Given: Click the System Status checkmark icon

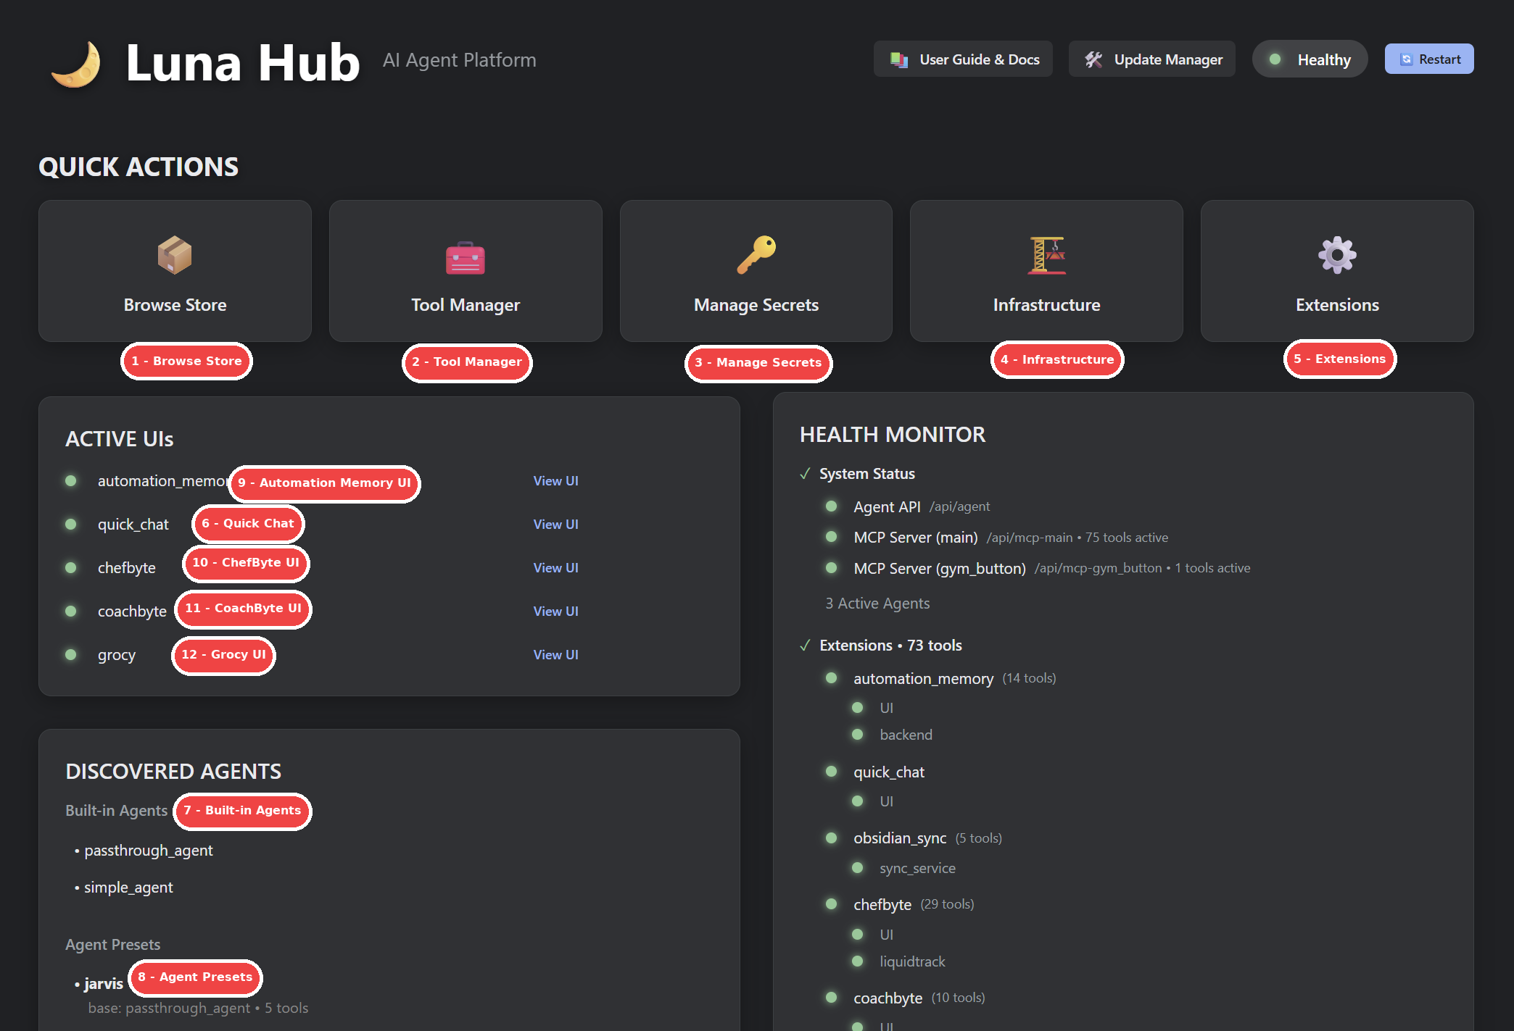Looking at the screenshot, I should click(805, 474).
